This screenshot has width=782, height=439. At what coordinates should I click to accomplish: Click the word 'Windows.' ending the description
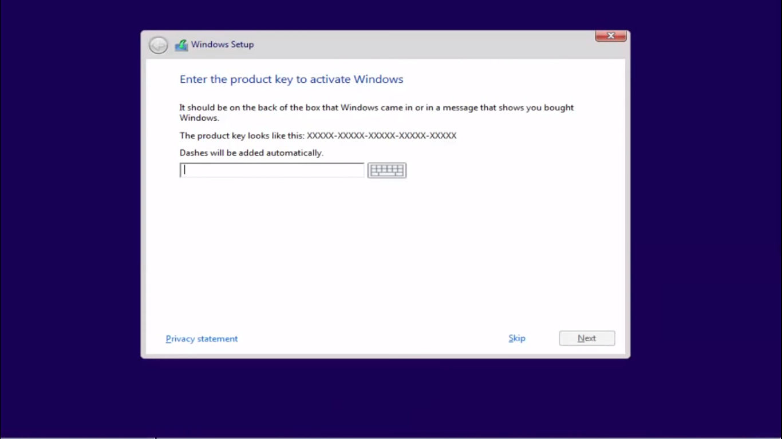pos(199,118)
